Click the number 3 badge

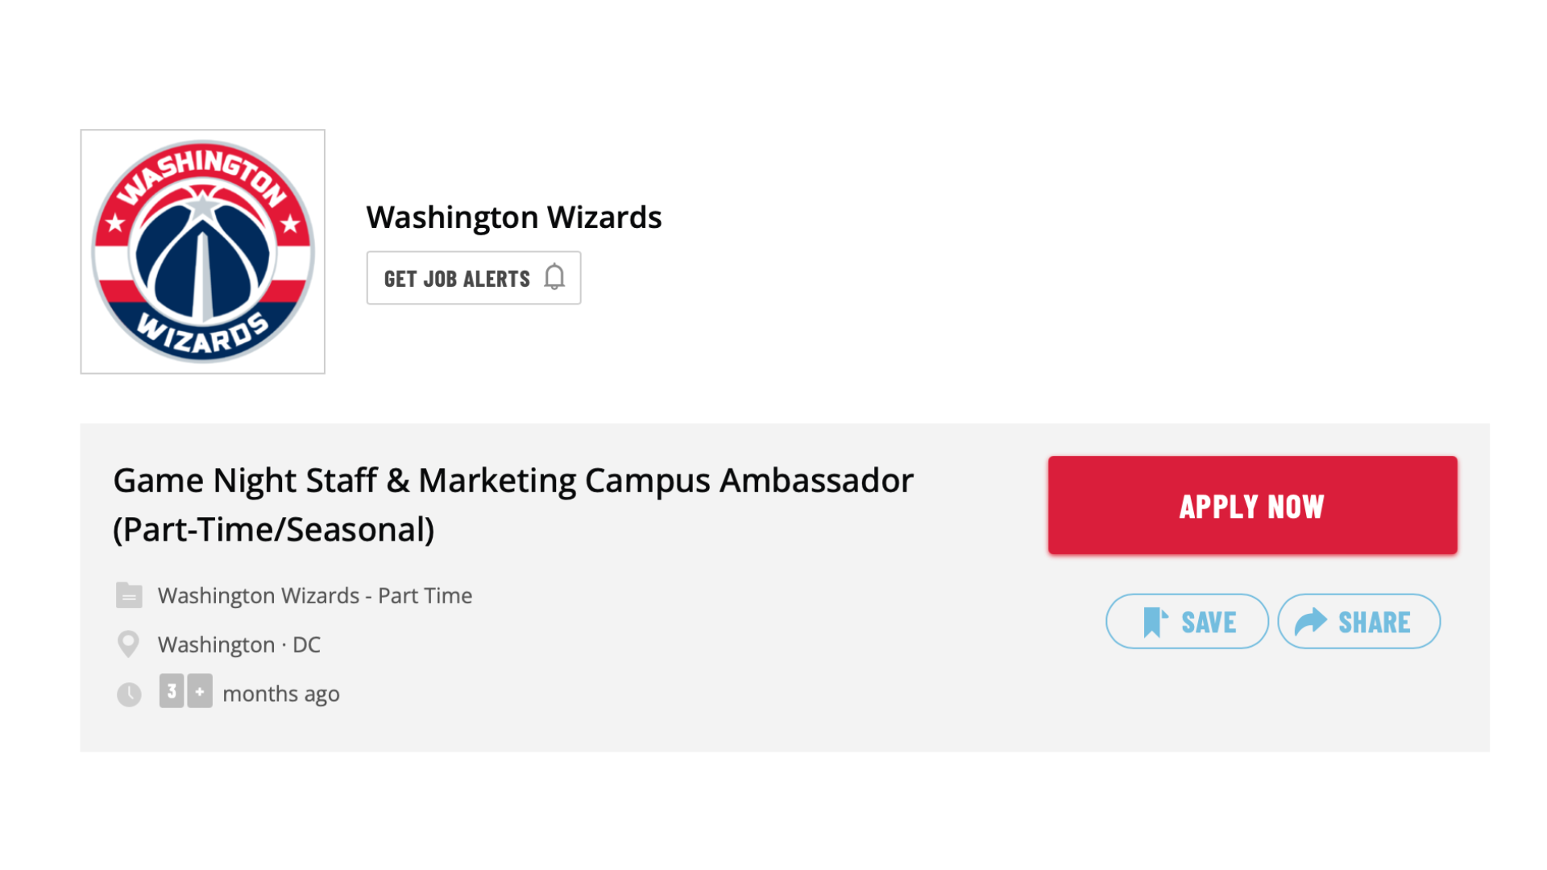pos(172,691)
